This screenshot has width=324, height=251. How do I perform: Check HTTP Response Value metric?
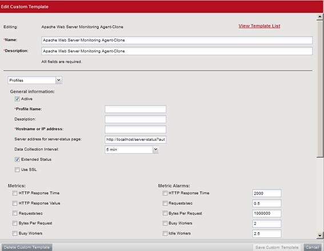pyautogui.click(x=15, y=203)
